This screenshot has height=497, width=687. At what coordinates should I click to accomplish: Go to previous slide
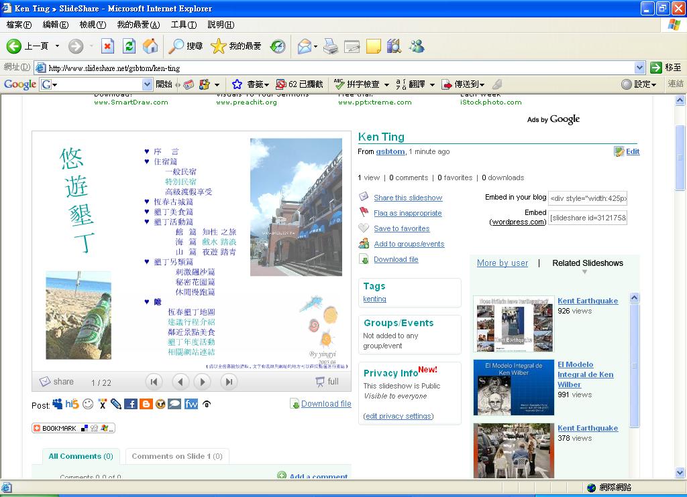(180, 382)
